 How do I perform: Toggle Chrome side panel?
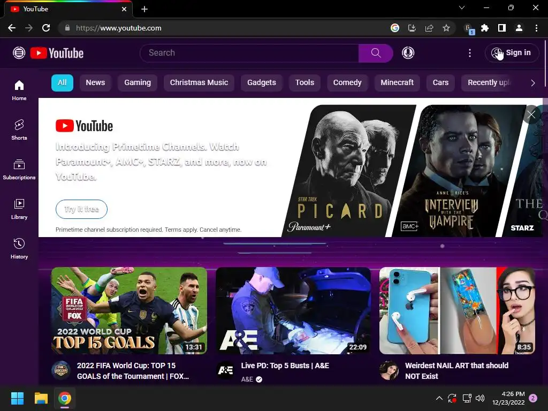click(x=502, y=28)
